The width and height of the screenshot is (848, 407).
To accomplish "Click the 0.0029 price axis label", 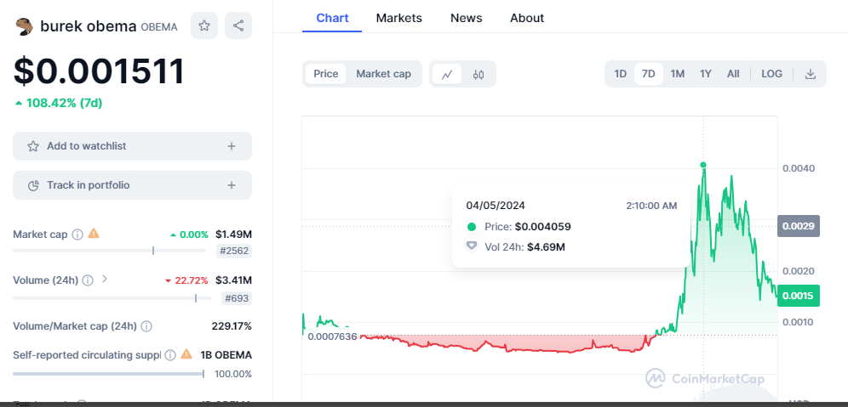I will [x=799, y=226].
